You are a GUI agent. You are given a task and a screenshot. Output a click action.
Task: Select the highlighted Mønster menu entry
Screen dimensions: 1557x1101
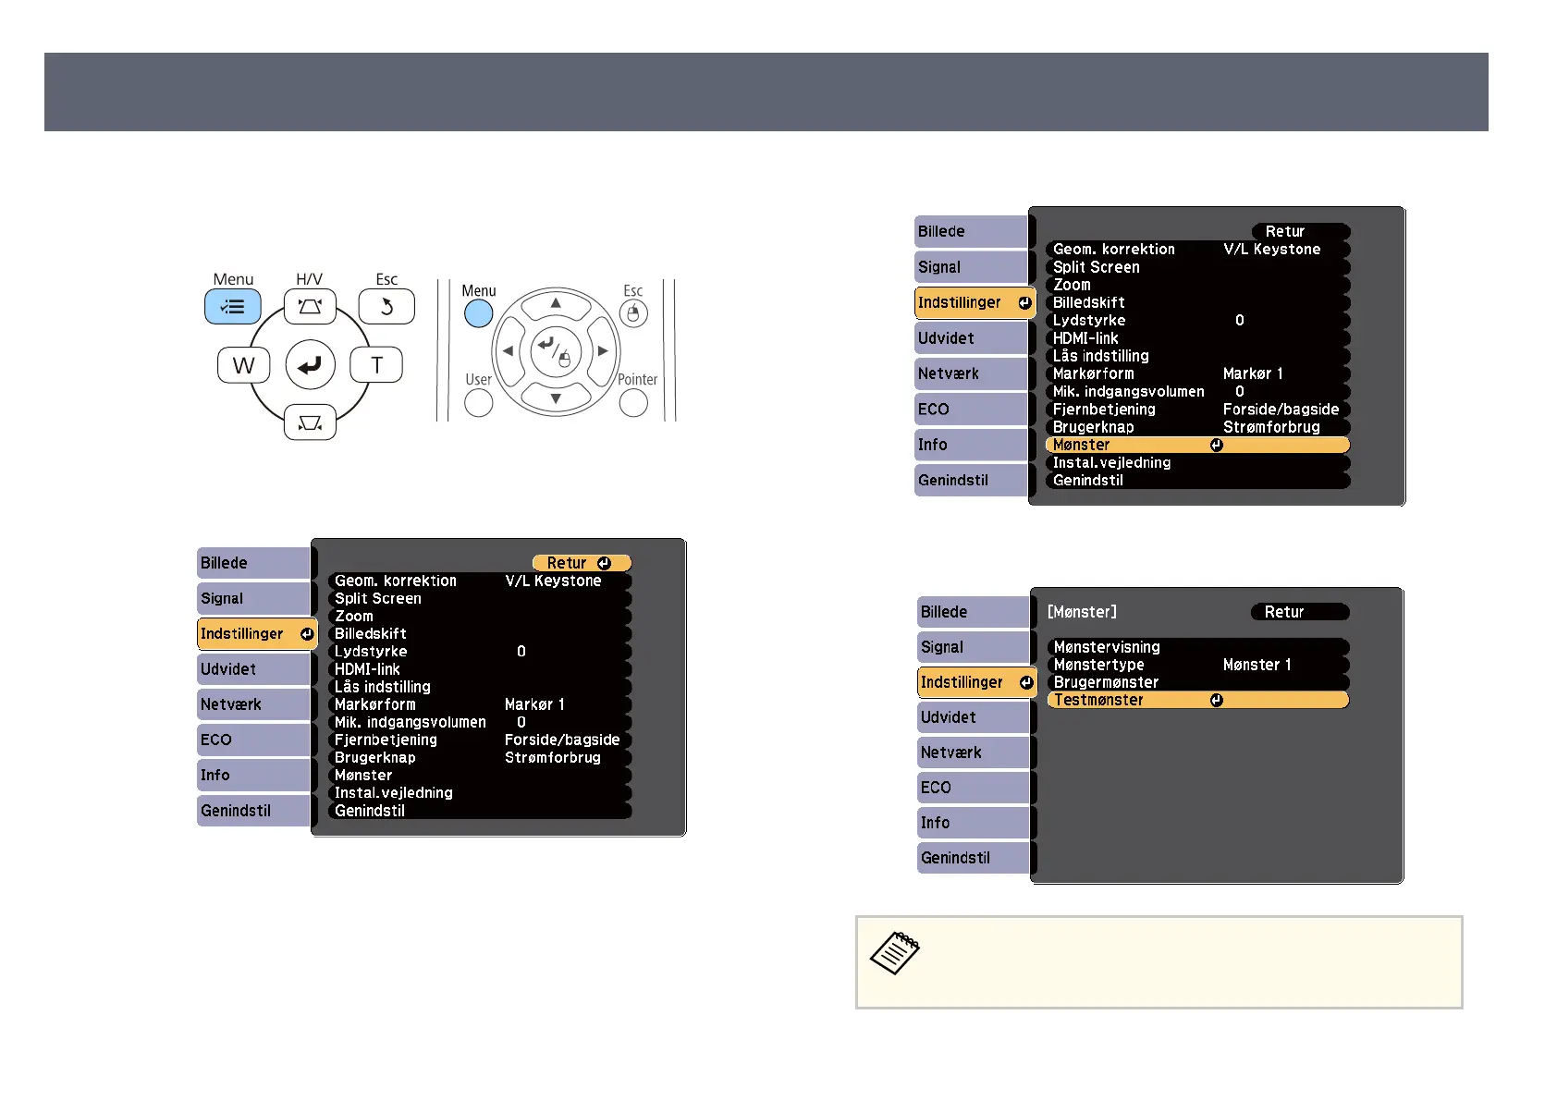click(1197, 445)
